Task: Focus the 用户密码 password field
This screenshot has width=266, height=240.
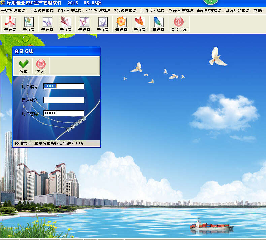Action: (x=64, y=113)
